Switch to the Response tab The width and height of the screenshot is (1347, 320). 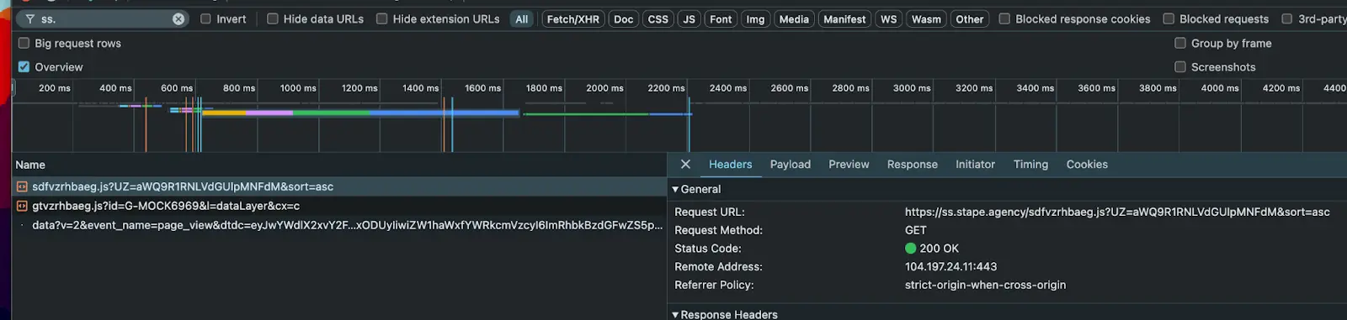coord(913,165)
